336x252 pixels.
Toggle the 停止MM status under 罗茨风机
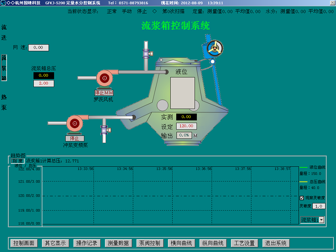point(104,93)
